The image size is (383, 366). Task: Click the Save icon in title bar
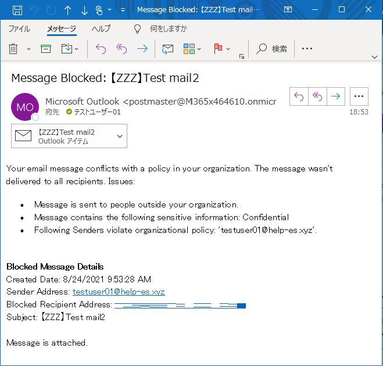coord(17,10)
